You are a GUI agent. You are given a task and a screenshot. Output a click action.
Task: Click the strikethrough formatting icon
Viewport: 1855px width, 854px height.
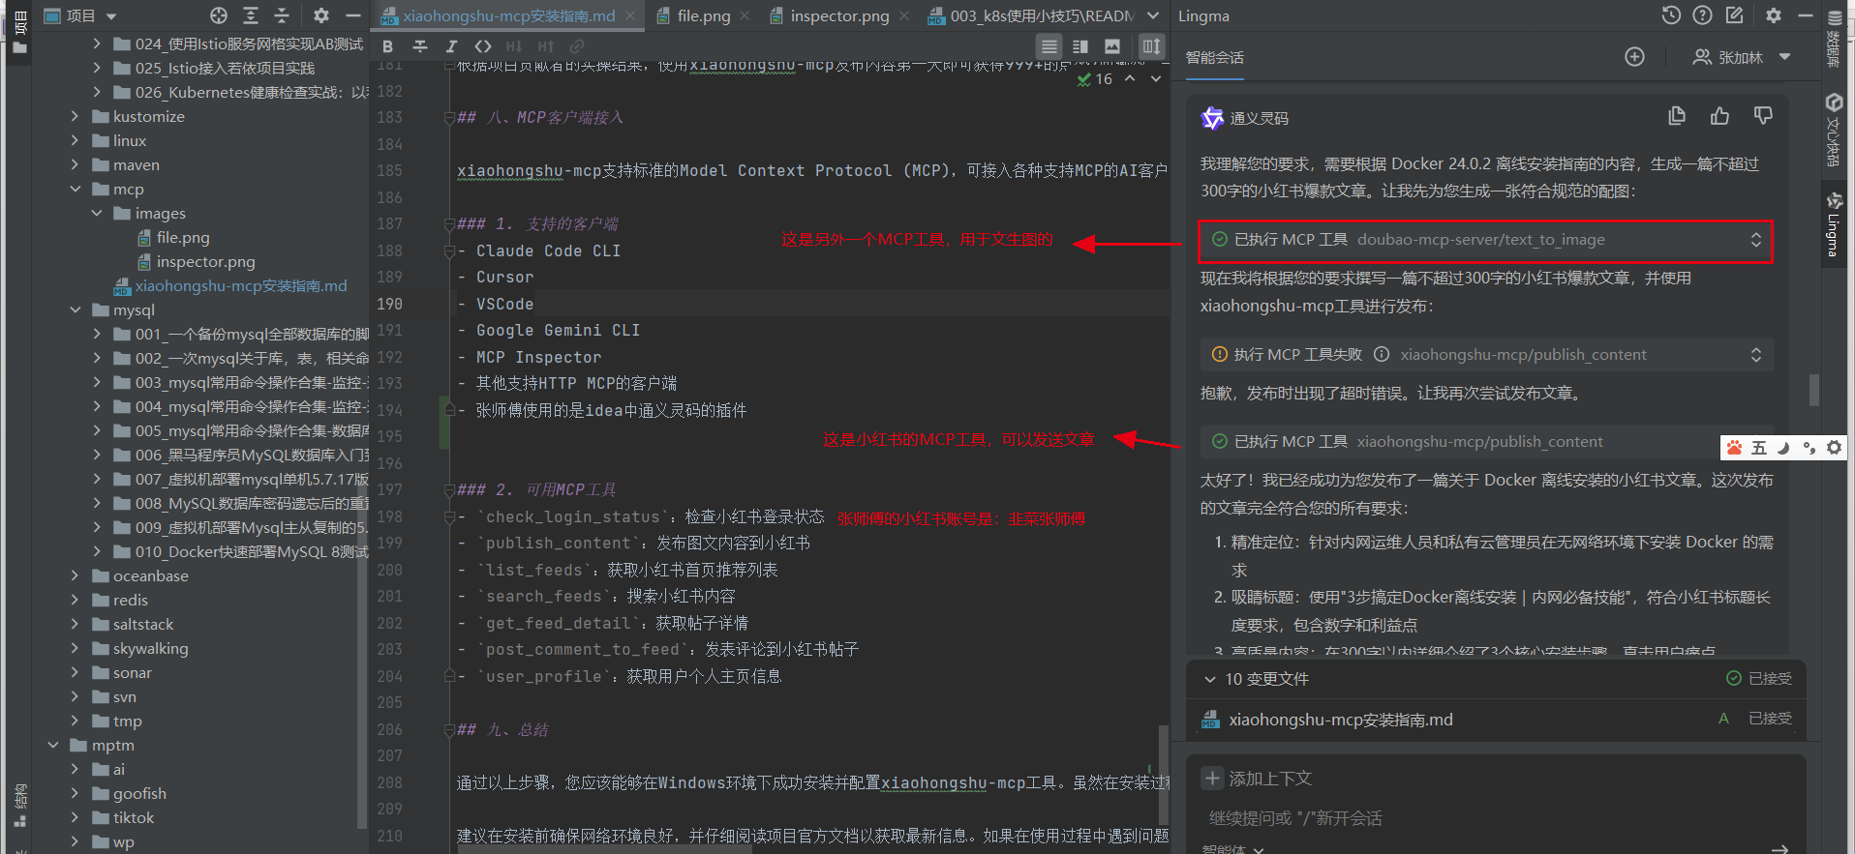tap(419, 46)
